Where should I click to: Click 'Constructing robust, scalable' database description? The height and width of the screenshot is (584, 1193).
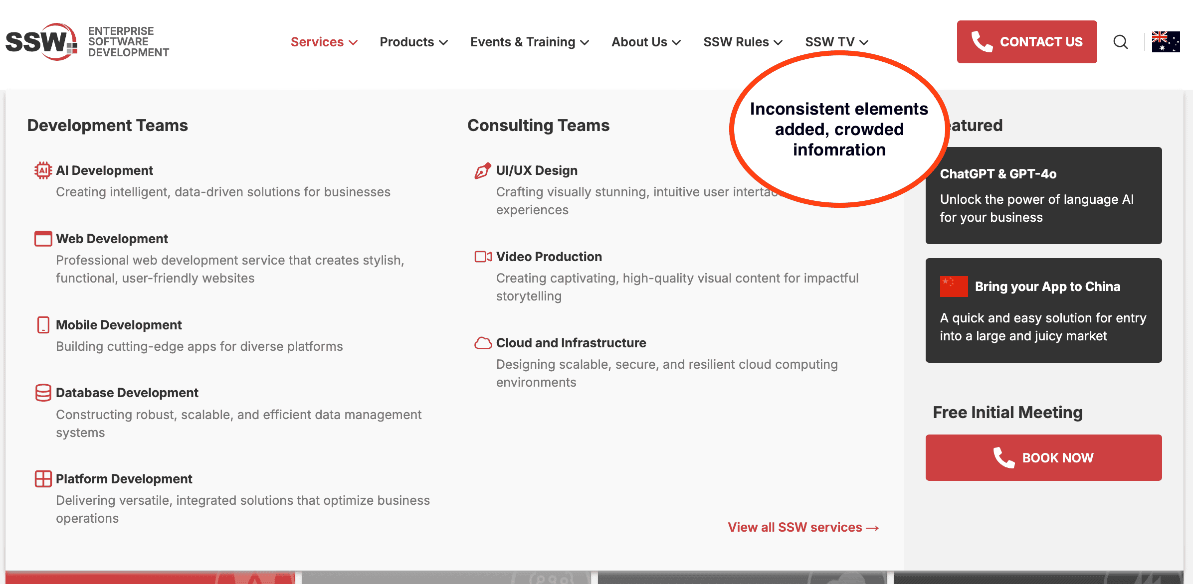[239, 424]
